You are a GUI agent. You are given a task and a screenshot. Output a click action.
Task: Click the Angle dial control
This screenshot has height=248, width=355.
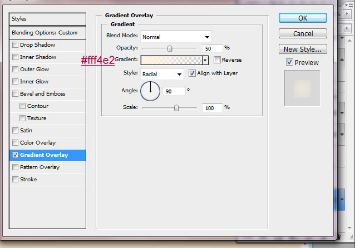150,91
